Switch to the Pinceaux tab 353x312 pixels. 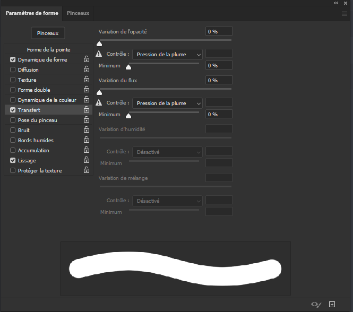click(x=78, y=13)
